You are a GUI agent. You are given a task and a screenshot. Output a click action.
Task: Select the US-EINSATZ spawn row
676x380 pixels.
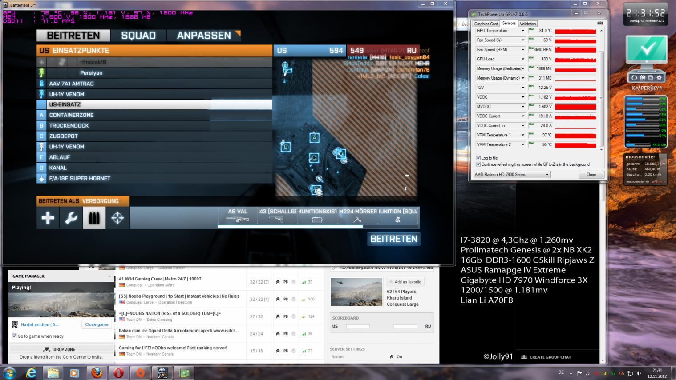154,104
